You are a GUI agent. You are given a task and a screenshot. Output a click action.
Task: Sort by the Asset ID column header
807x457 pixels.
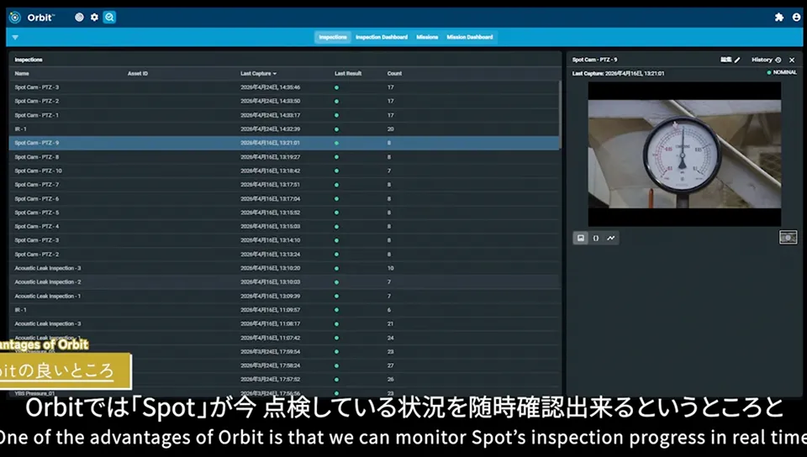(x=137, y=74)
